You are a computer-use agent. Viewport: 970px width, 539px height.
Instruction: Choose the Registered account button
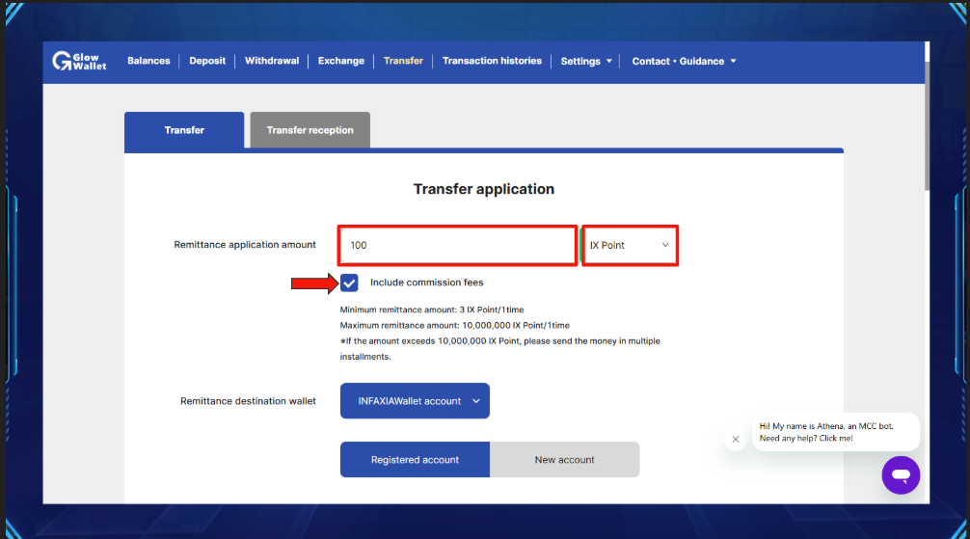pos(415,460)
